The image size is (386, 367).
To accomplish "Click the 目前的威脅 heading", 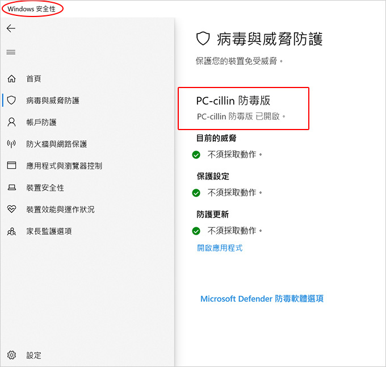I will pos(216,138).
